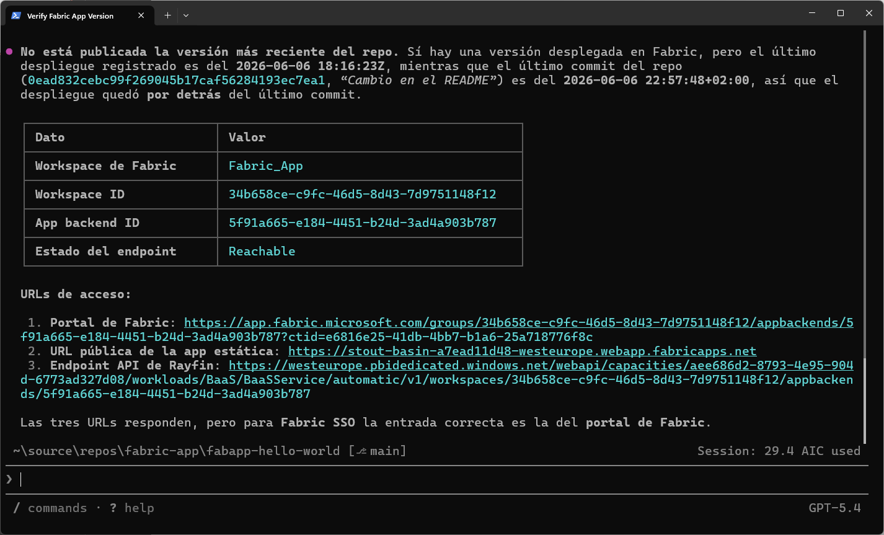
Task: Click the timestamp 2026-06-06 22:57:48+02:00
Action: point(656,80)
